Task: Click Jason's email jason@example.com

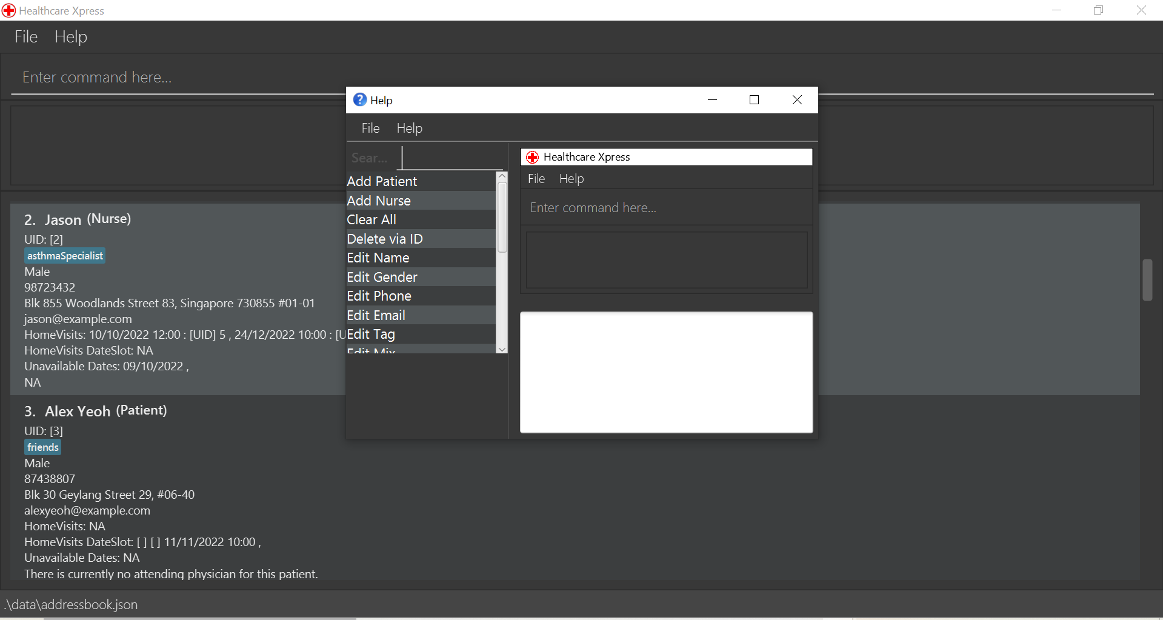Action: click(78, 319)
